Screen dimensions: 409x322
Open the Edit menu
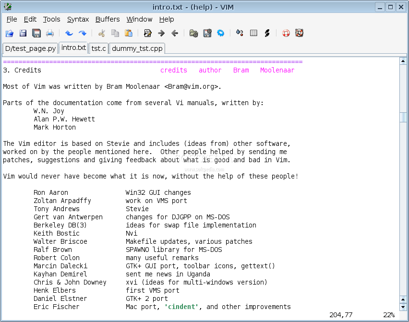click(x=30, y=19)
